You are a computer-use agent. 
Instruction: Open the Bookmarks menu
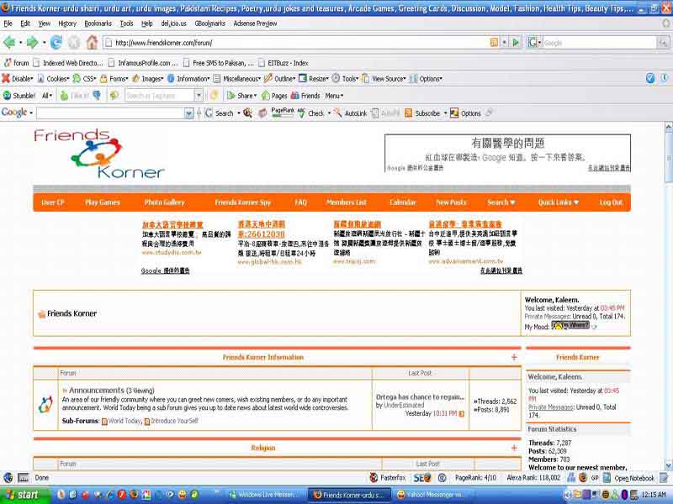98,24
